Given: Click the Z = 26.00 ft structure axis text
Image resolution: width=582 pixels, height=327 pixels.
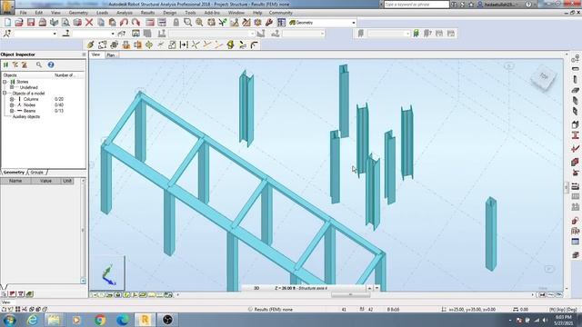Looking at the screenshot, I should point(301,288).
